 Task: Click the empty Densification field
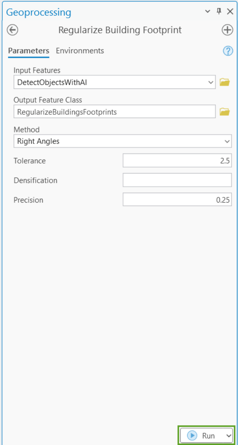click(177, 180)
